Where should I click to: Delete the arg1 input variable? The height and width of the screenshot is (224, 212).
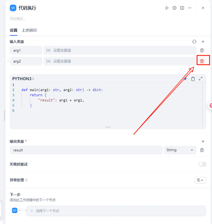pos(202,50)
